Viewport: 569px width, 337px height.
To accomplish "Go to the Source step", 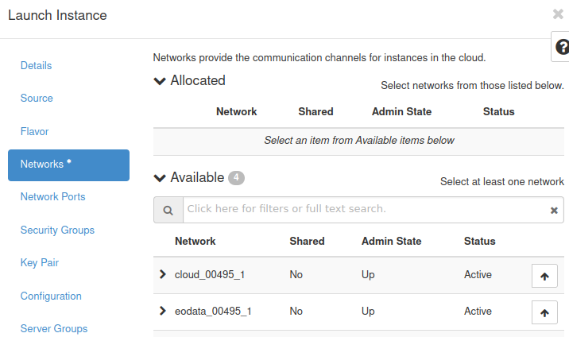I will (37, 99).
